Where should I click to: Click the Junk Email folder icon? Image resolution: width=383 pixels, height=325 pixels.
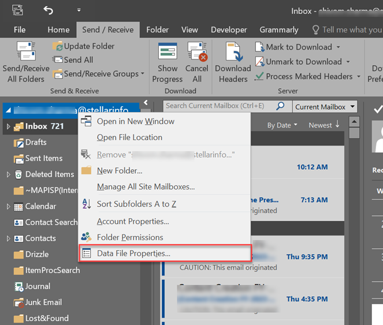click(x=19, y=303)
